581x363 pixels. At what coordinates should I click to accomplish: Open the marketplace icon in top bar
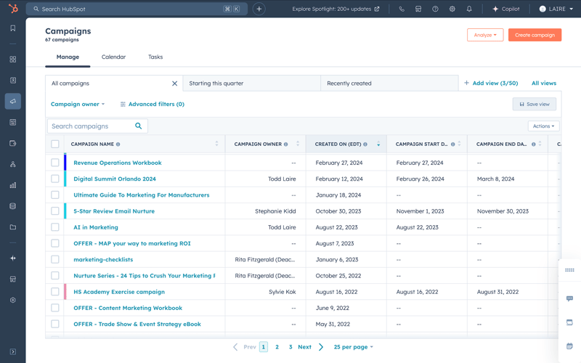[x=418, y=9]
